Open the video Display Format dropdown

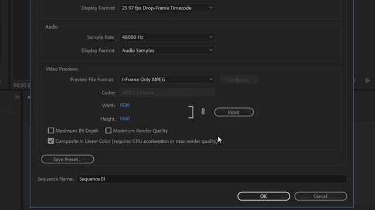click(x=167, y=8)
